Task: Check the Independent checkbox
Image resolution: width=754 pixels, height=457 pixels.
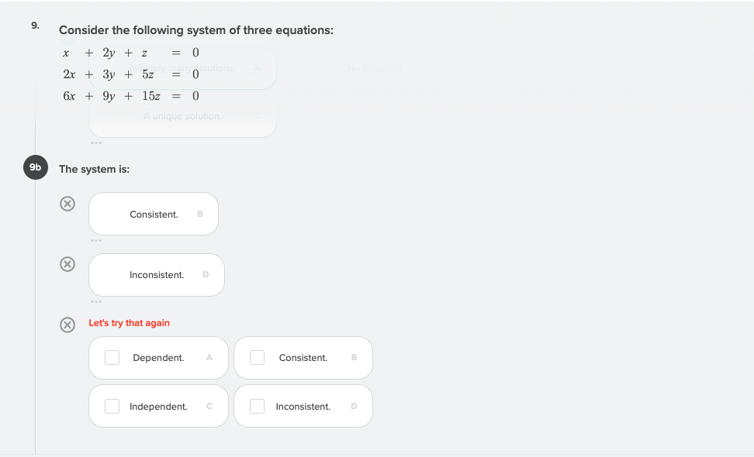Action: (x=111, y=406)
